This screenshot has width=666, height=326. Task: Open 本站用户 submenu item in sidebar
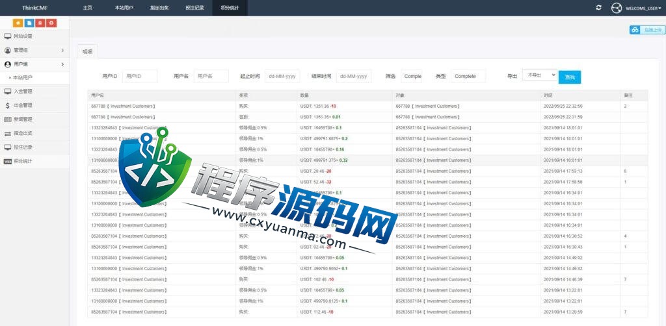click(x=35, y=77)
